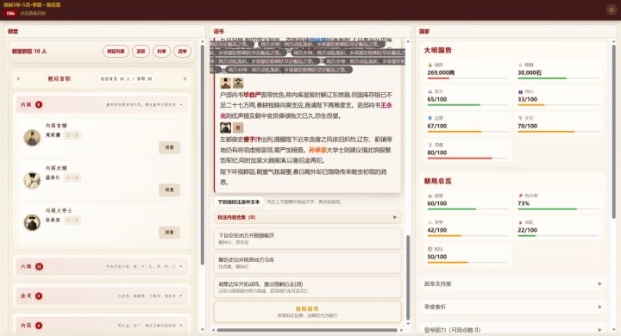Screen dimensions: 621x336
Task: Click the highlighted name 曹于汴
Action: tap(252, 140)
